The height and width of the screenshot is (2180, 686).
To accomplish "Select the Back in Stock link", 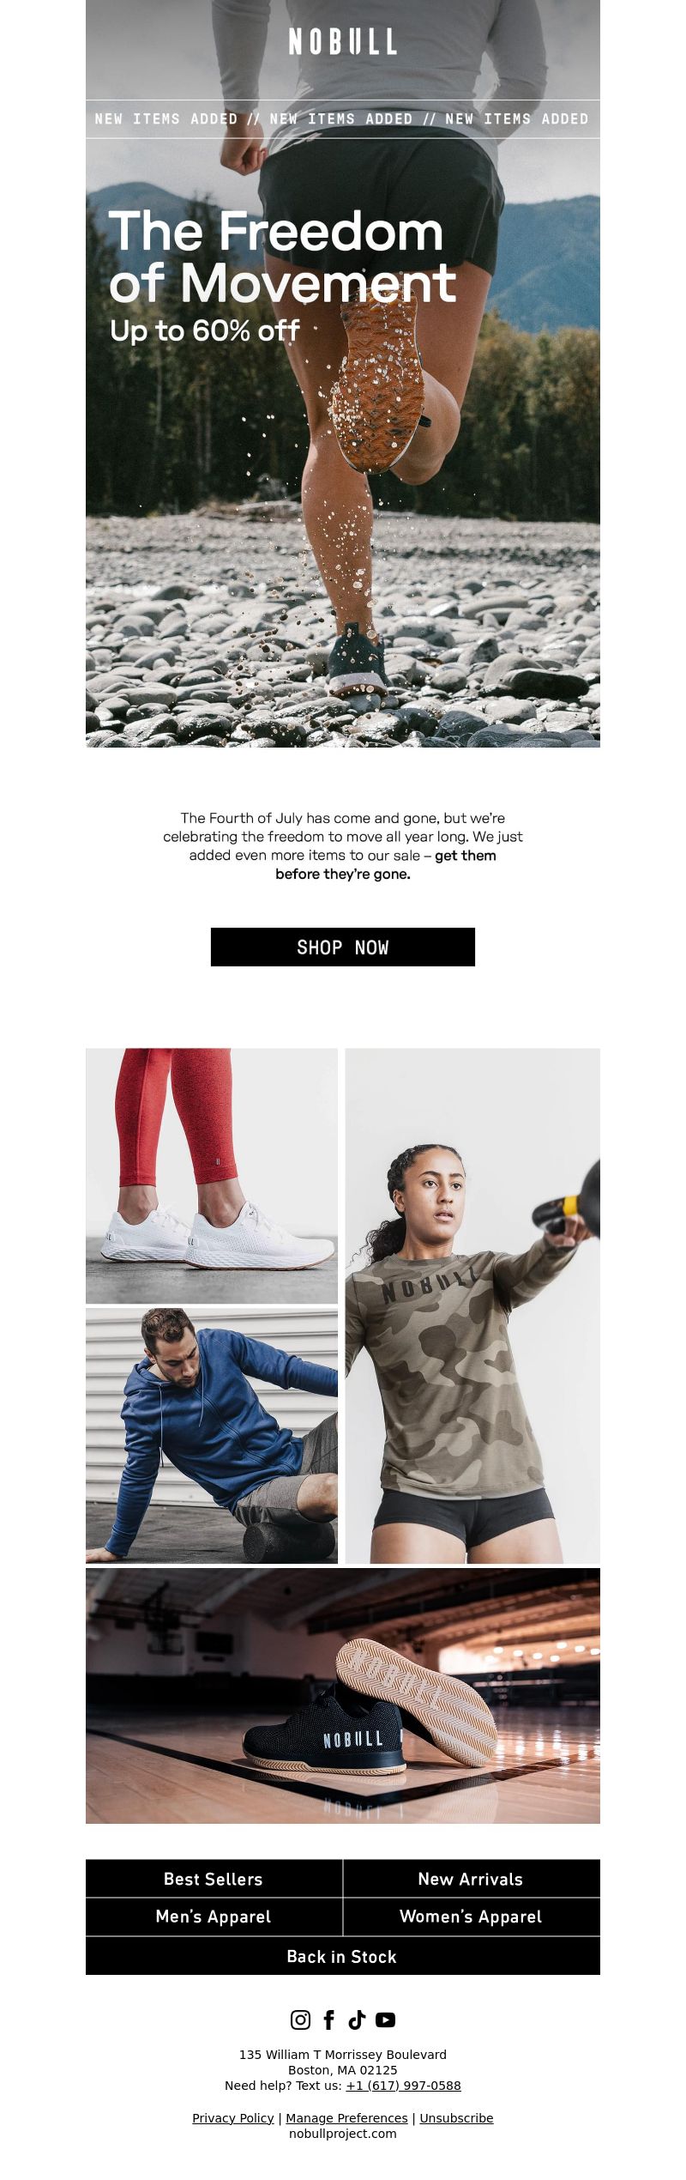I will 343,1956.
